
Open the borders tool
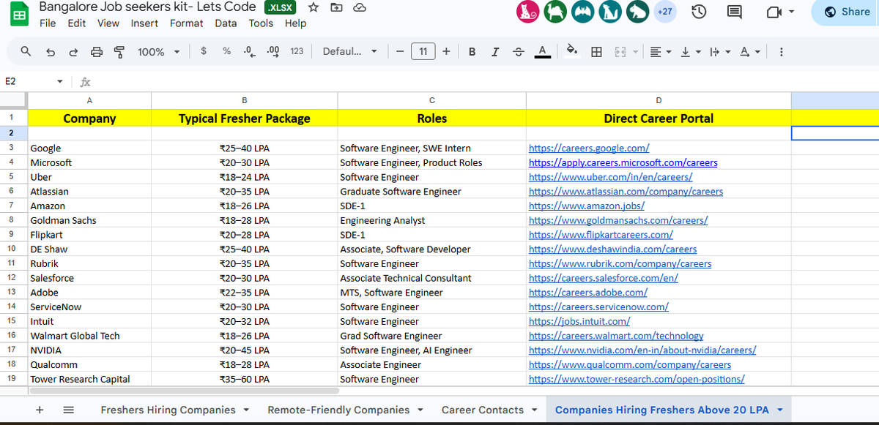pyautogui.click(x=597, y=52)
